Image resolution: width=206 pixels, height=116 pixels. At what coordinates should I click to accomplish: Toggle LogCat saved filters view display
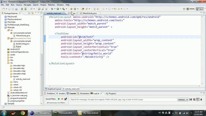click(x=198, y=100)
